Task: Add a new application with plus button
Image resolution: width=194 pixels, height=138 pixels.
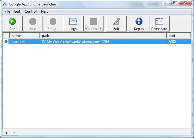Action: pyautogui.click(x=6, y=133)
